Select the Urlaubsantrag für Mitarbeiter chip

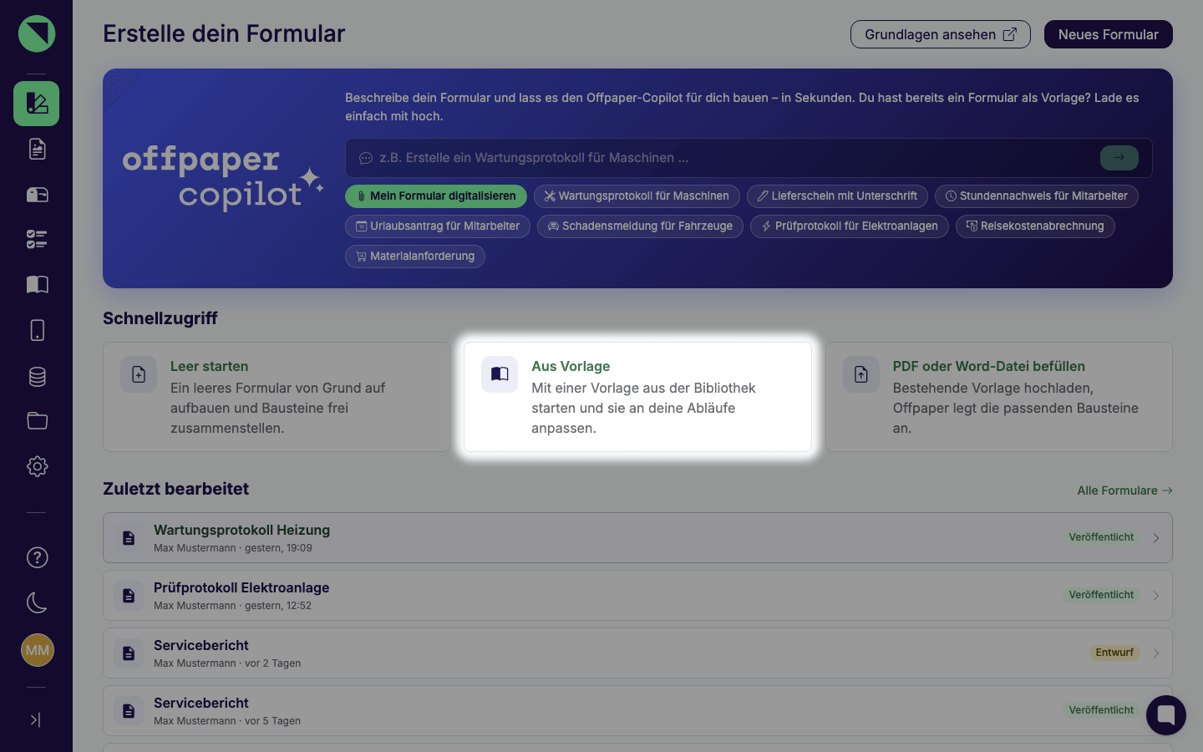tap(438, 226)
